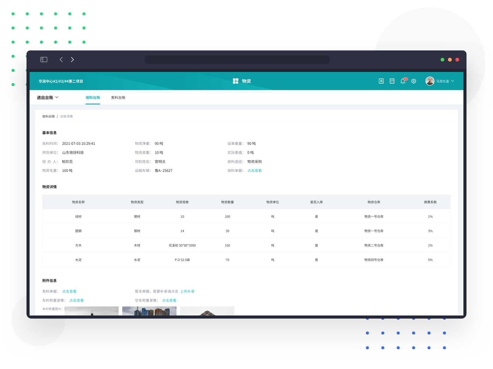Click the user avatar photo
493x369 pixels.
(430, 81)
